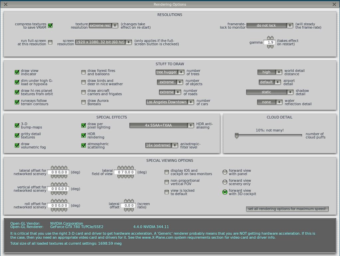340x256 pixels.
Task: Open shadow detail dropdown
Action: pyautogui.click(x=270, y=92)
